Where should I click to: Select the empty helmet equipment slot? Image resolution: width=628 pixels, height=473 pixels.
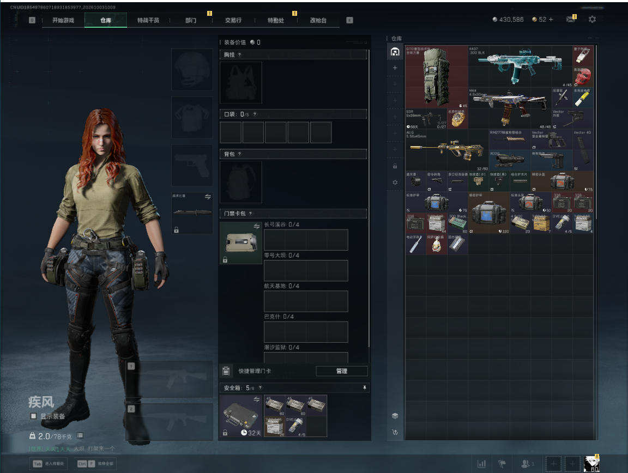(192, 69)
